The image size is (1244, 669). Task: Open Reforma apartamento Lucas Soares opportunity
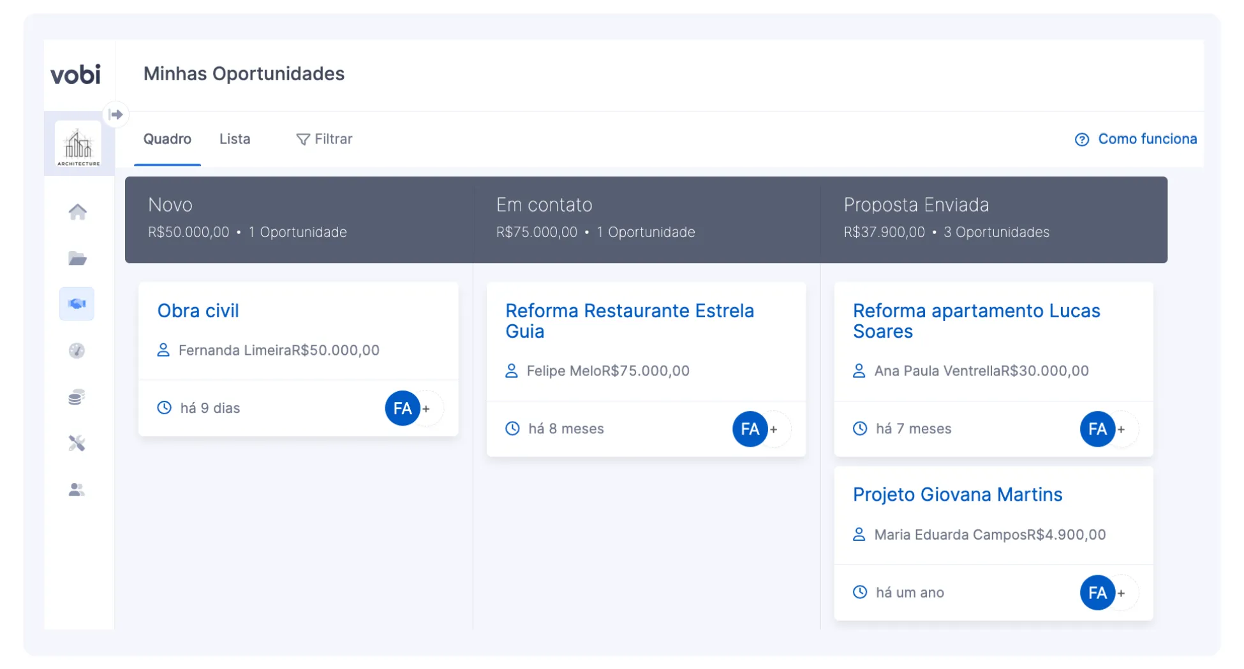[x=976, y=320]
